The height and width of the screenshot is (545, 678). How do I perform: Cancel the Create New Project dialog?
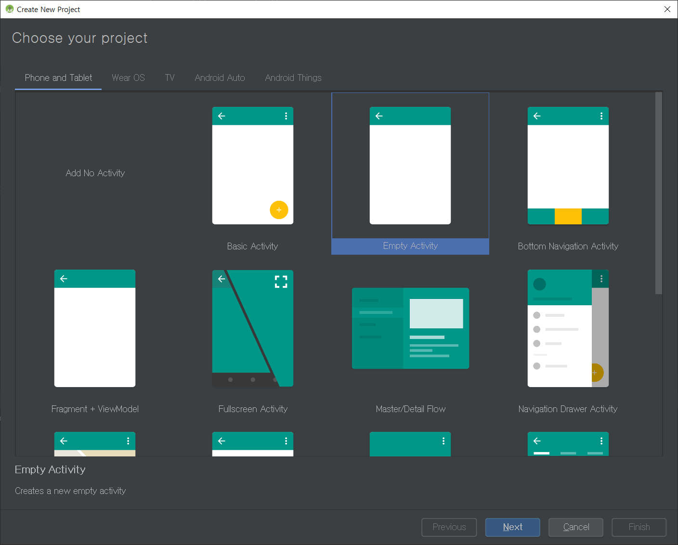[576, 527]
